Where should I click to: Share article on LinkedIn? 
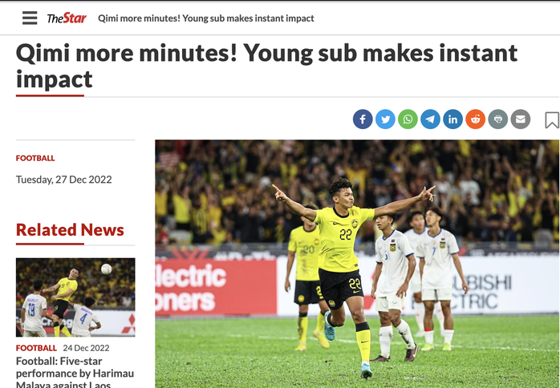452,119
